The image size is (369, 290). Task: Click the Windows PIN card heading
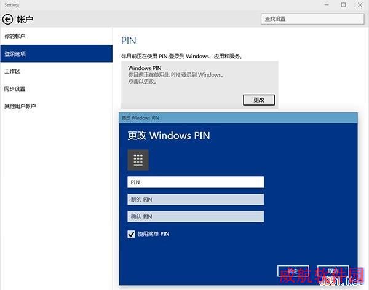145,68
